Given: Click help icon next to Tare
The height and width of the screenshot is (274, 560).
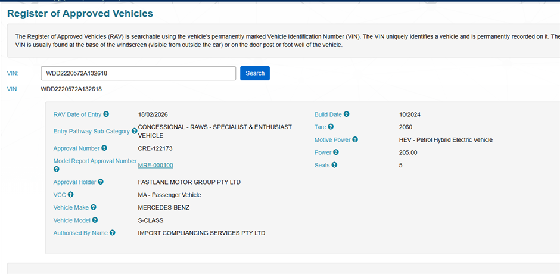Looking at the screenshot, I should pyautogui.click(x=331, y=127).
